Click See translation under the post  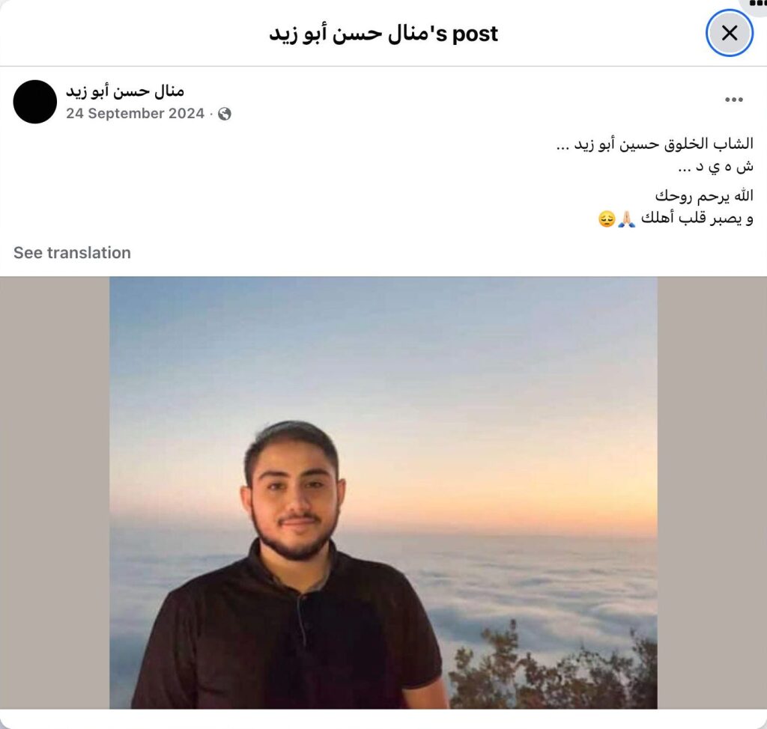point(72,253)
